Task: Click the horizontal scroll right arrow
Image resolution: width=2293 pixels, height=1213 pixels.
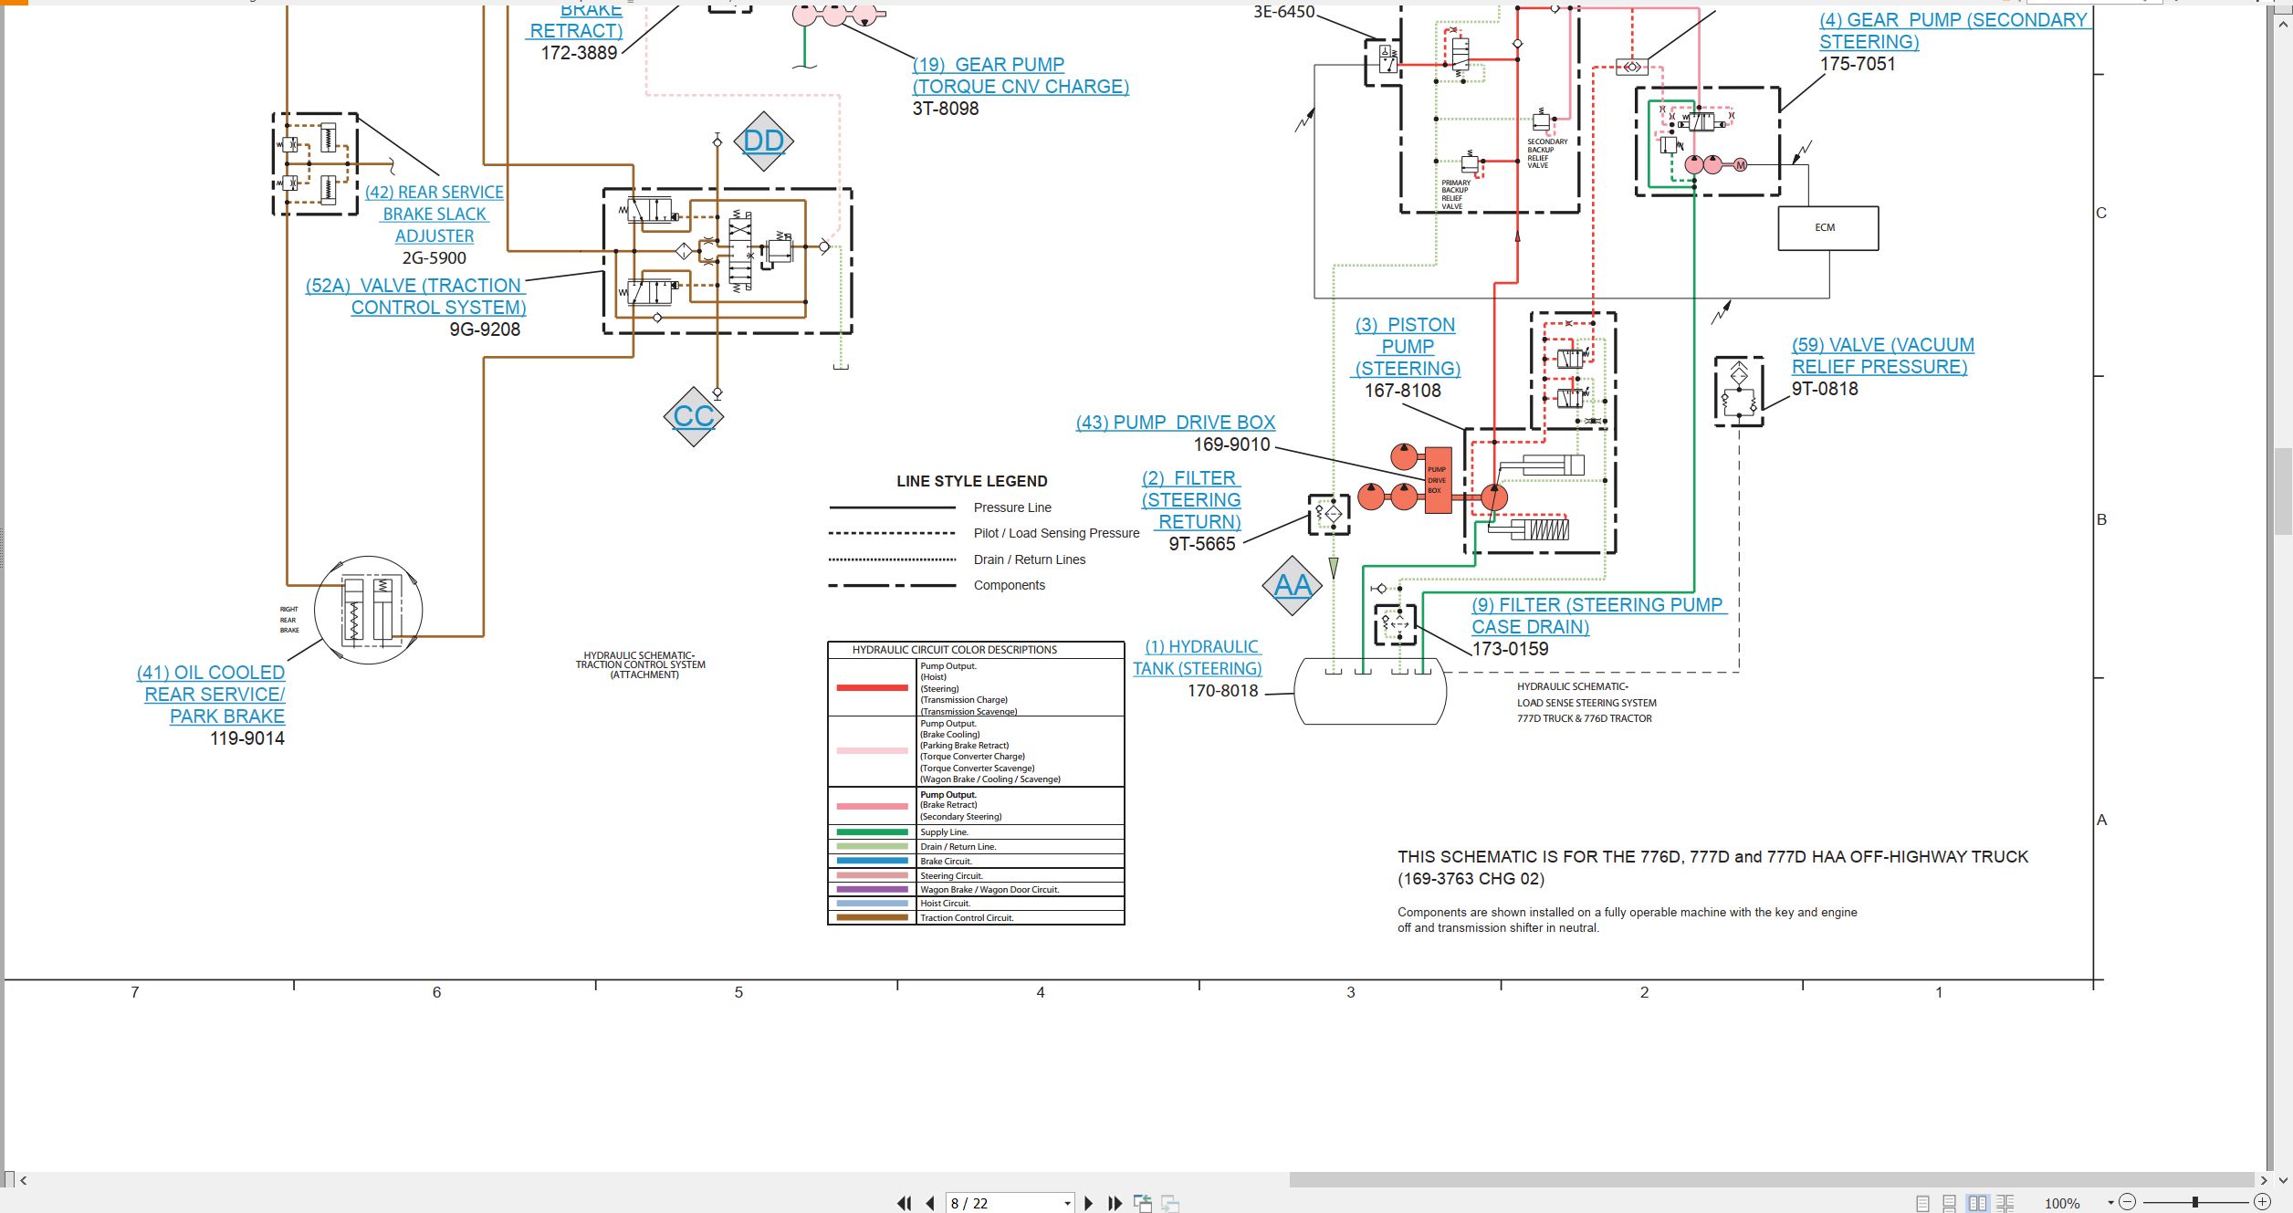Action: pos(2264,1180)
